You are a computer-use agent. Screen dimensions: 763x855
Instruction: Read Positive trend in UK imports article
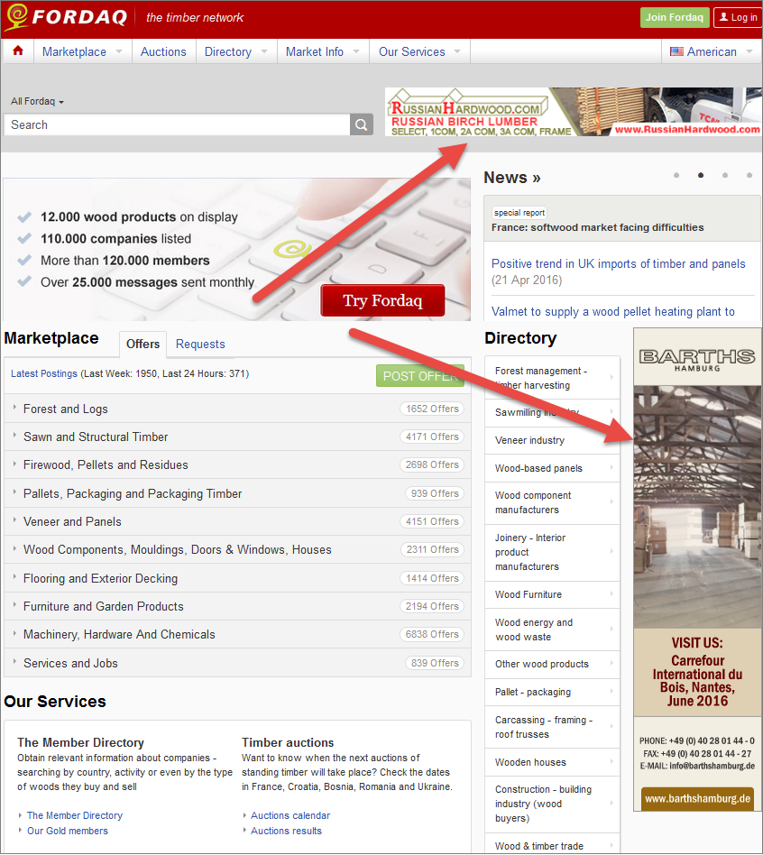(619, 264)
